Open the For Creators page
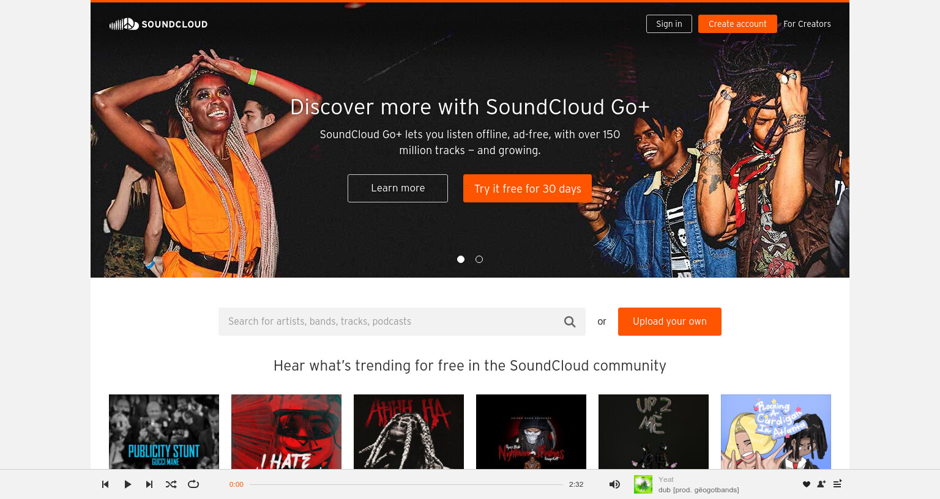940x499 pixels. (x=807, y=24)
